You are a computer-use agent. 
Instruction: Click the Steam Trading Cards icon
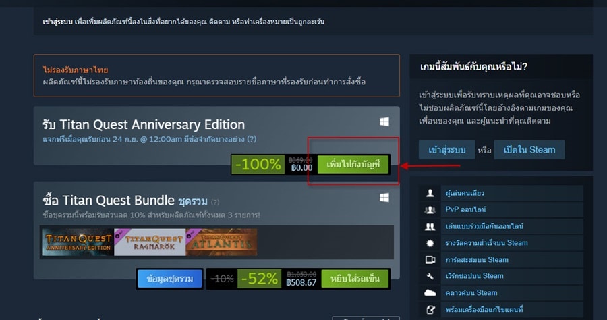click(430, 259)
